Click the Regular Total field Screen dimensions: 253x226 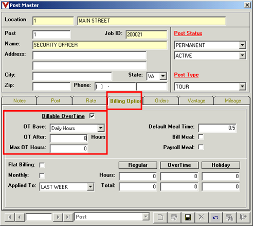pyautogui.click(x=138, y=187)
